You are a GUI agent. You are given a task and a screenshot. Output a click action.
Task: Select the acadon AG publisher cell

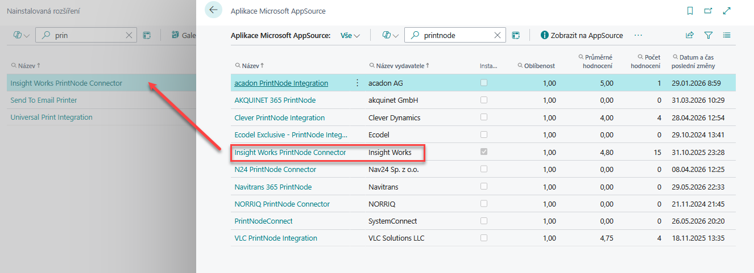pyautogui.click(x=384, y=83)
